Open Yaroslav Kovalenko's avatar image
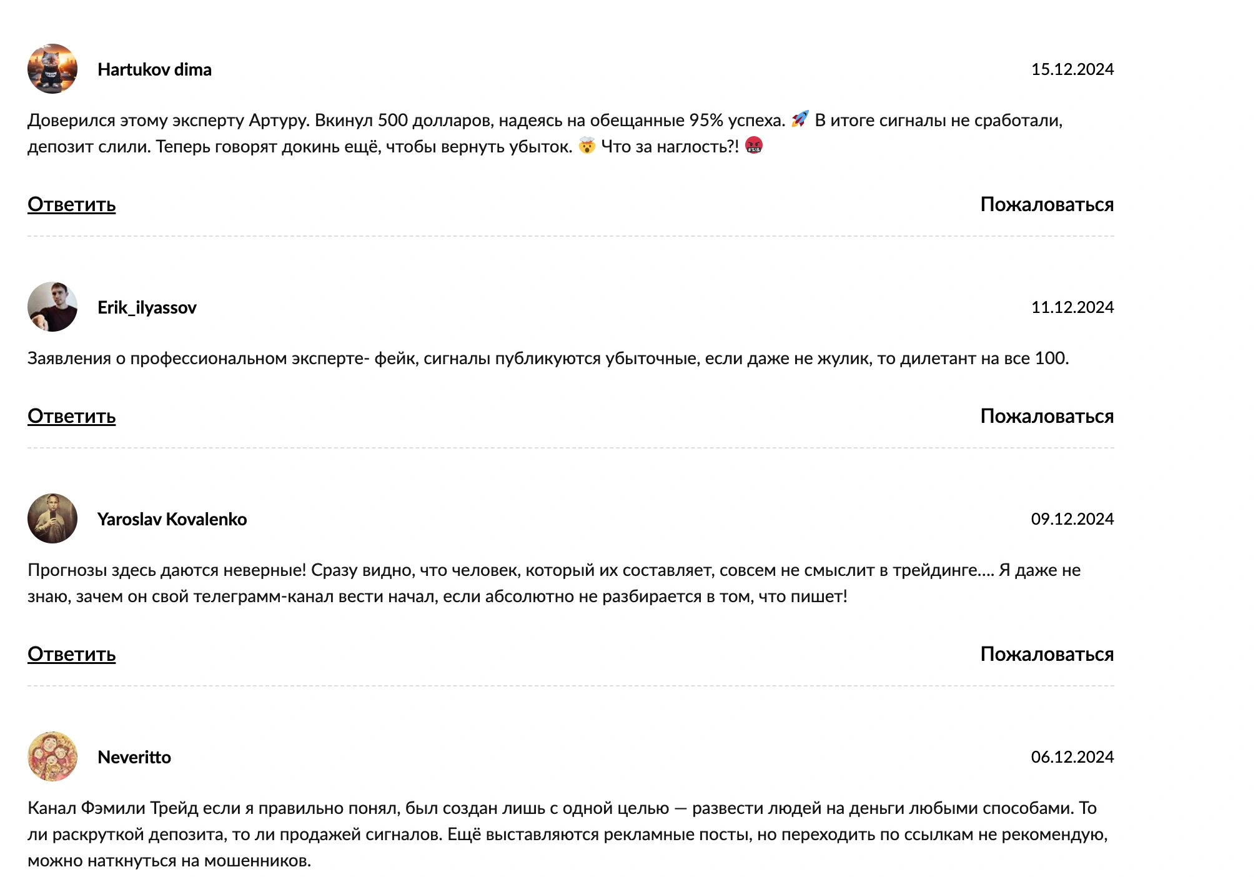1258x877 pixels. [x=52, y=518]
